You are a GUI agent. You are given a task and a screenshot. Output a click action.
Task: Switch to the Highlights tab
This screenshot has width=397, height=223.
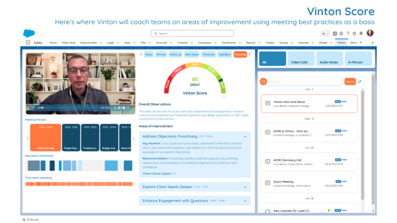[225, 55]
